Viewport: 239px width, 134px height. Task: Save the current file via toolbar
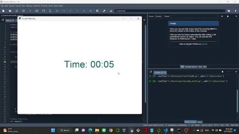tap(16, 11)
